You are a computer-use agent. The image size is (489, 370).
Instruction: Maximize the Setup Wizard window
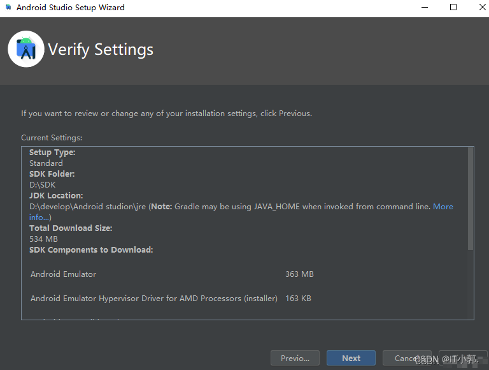pos(453,7)
